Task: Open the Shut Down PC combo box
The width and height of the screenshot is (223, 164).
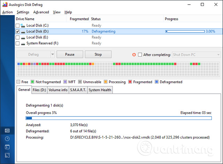Action: (196, 55)
